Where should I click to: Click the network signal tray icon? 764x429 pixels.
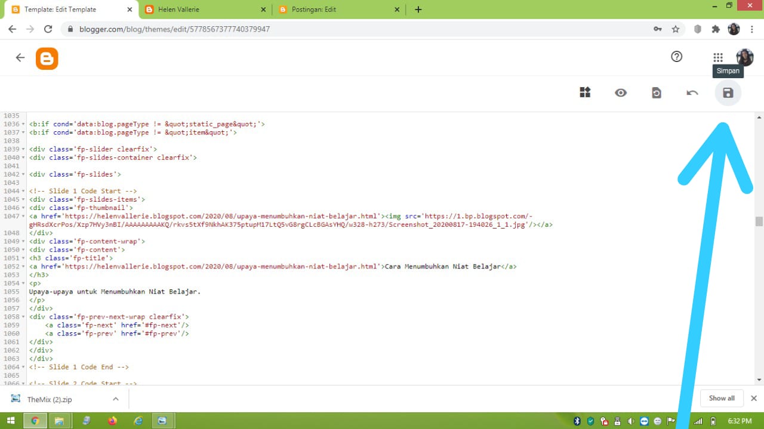[x=698, y=421]
